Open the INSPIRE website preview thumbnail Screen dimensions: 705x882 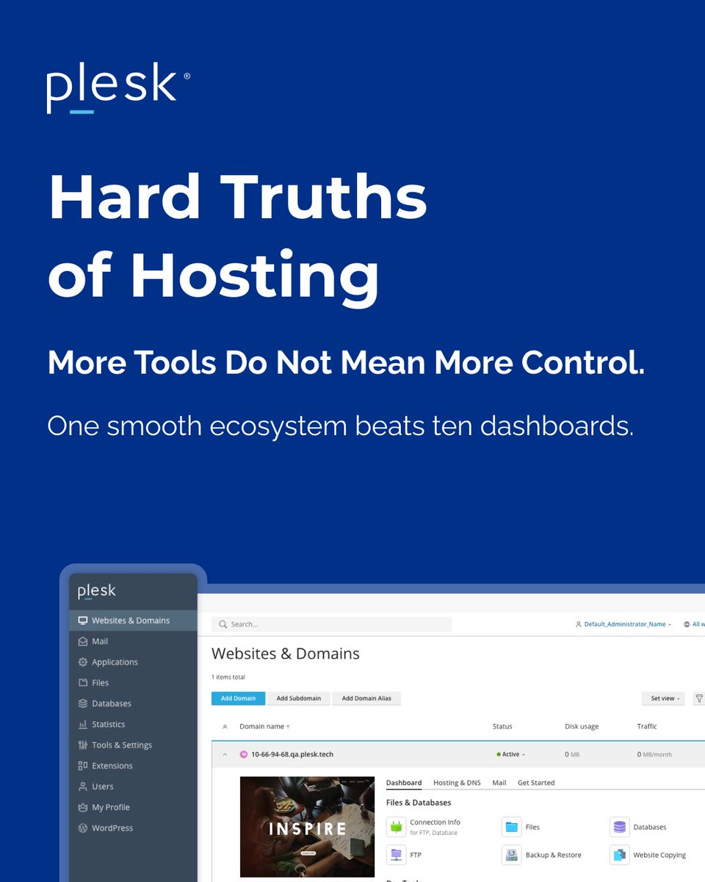pyautogui.click(x=307, y=827)
